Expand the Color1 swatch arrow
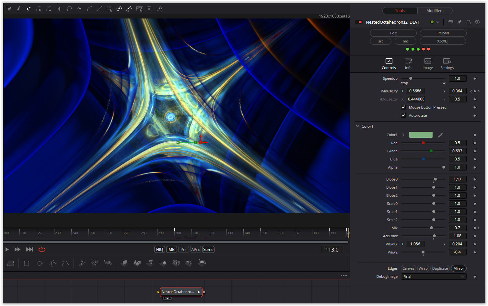Viewport: 488px width, 306px height. (403, 135)
